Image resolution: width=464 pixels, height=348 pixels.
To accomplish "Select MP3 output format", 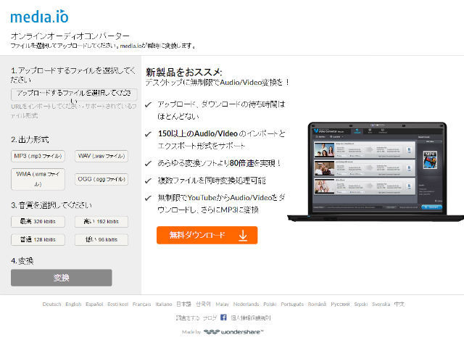I will click(x=38, y=156).
